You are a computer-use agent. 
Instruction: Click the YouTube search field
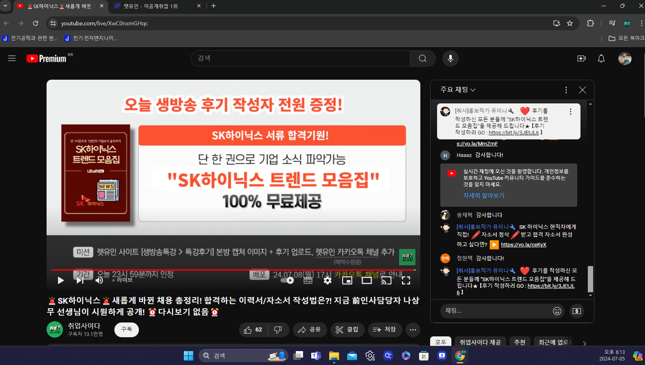coord(300,58)
